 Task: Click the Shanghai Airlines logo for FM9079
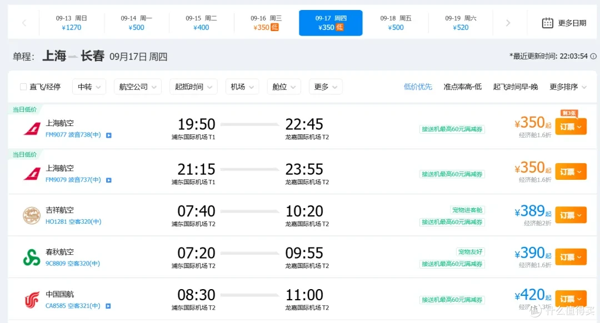(x=32, y=174)
